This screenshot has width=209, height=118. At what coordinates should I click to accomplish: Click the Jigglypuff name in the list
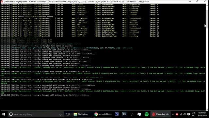[x=82, y=22]
